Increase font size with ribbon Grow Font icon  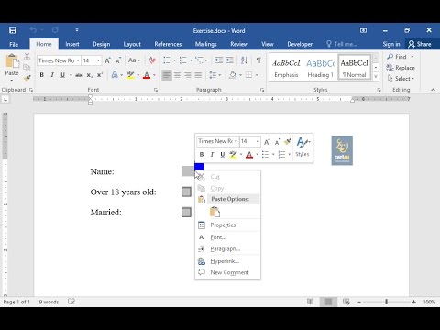107,60
